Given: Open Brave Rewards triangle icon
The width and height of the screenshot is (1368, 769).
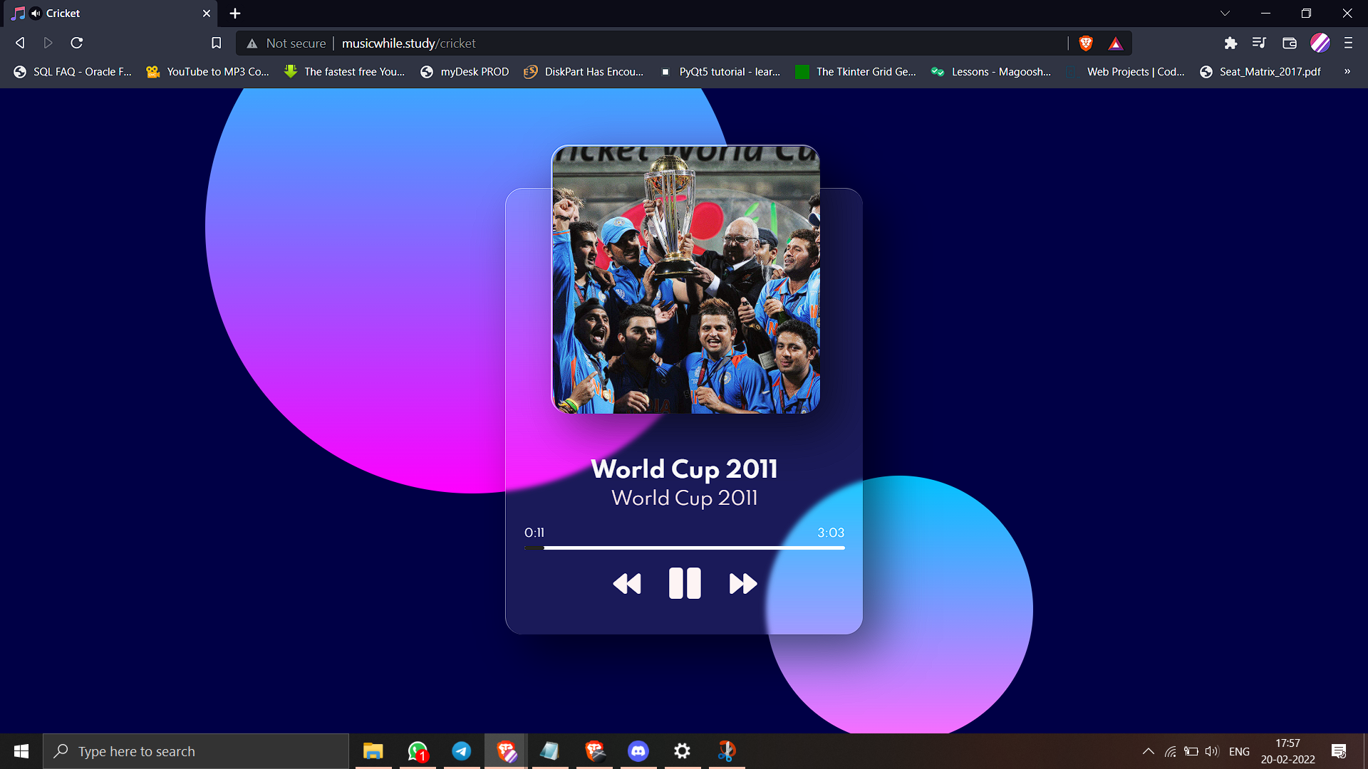Looking at the screenshot, I should 1116,43.
